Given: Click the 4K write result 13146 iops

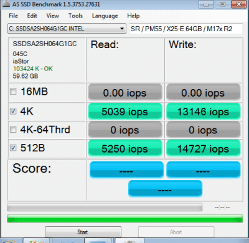Looking at the screenshot, I should click(203, 112).
